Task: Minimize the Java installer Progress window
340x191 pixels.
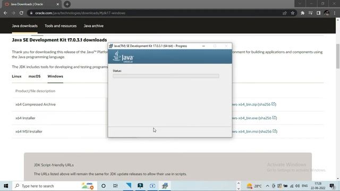Action: coord(203,46)
